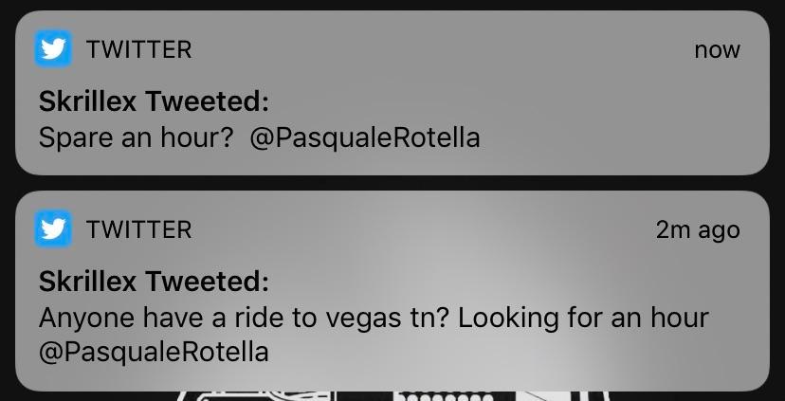Click the "2m ago" timestamp
785x401 pixels.
point(697,229)
